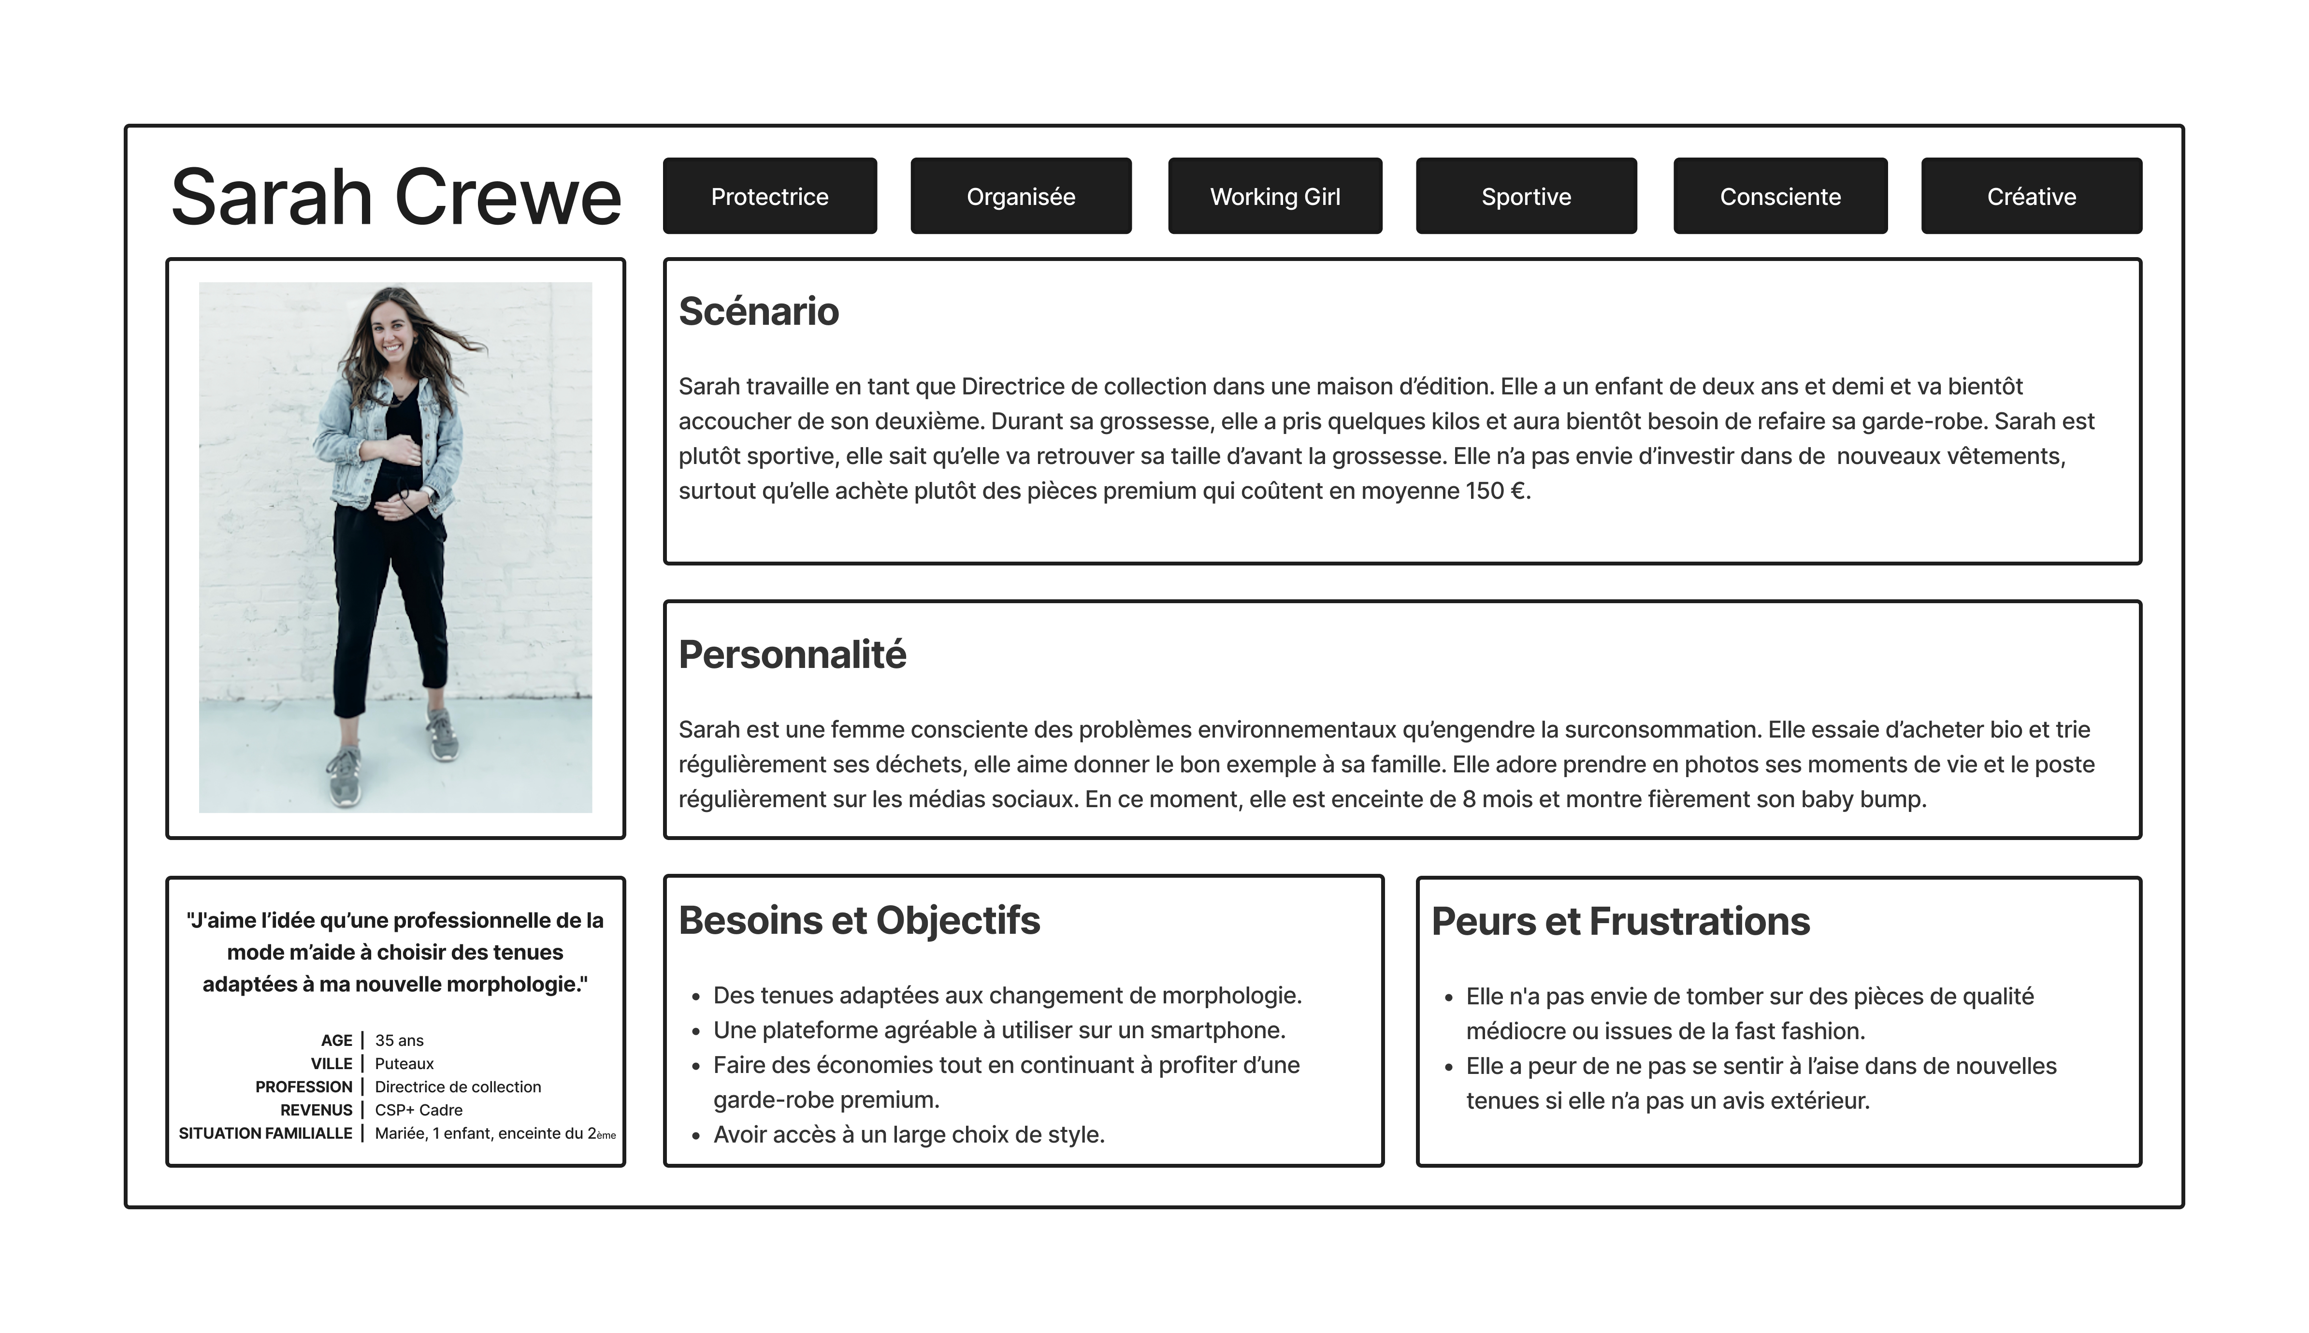Click the Peurs et Frustrations heading

pos(1621,921)
